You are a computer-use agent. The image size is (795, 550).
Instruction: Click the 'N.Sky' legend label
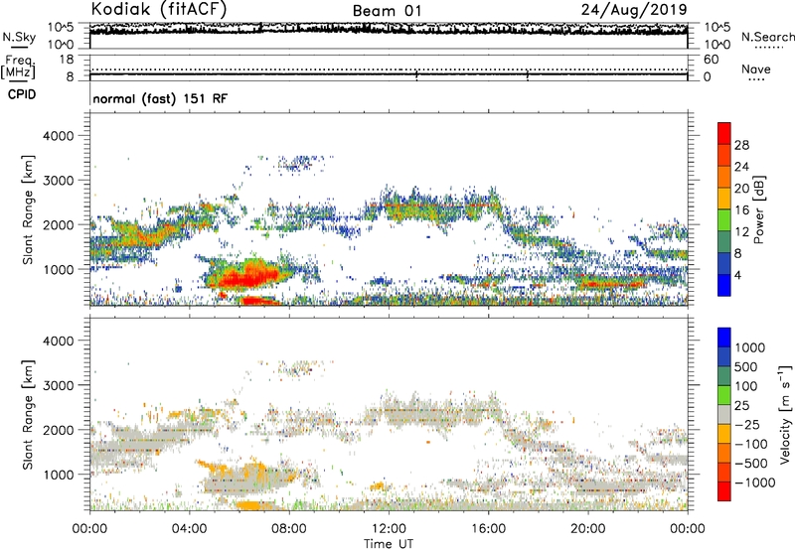(x=19, y=37)
